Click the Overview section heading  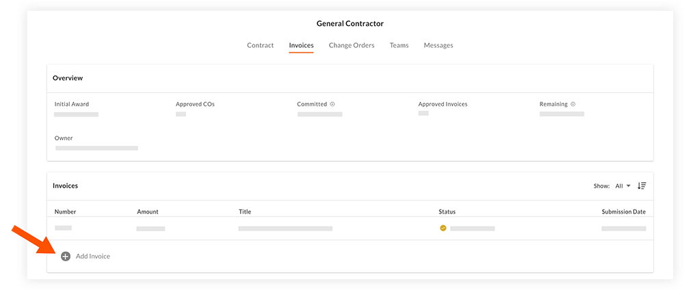tap(68, 78)
